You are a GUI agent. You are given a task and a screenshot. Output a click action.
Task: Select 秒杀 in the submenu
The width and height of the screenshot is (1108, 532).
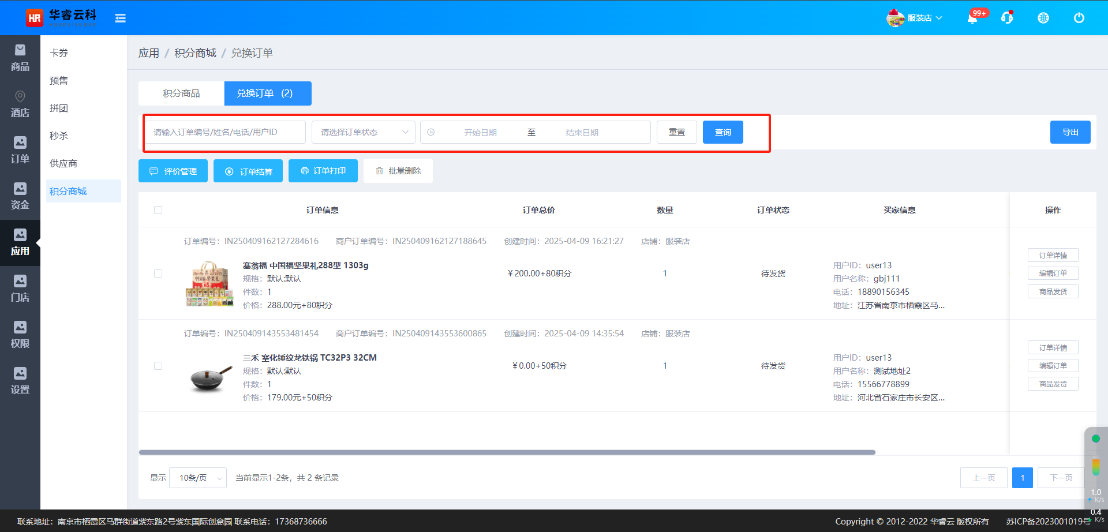[59, 136]
